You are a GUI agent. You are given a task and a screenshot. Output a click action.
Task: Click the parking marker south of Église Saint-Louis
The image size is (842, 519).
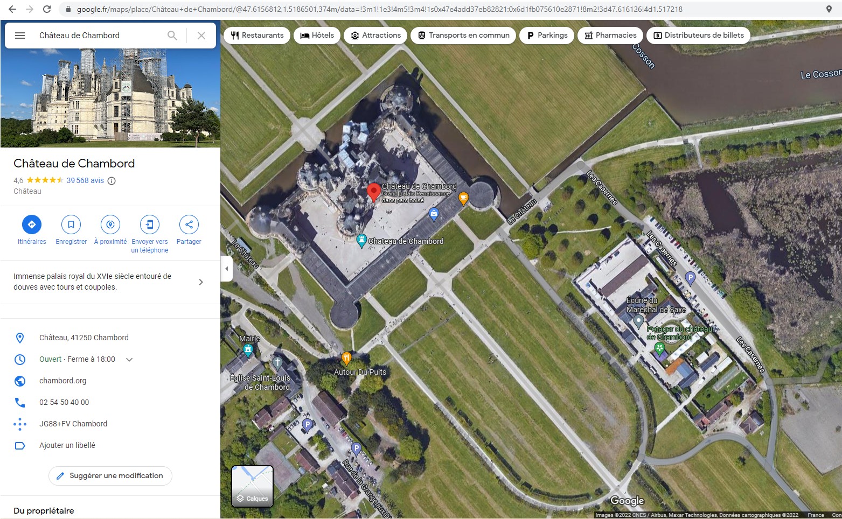pyautogui.click(x=307, y=424)
